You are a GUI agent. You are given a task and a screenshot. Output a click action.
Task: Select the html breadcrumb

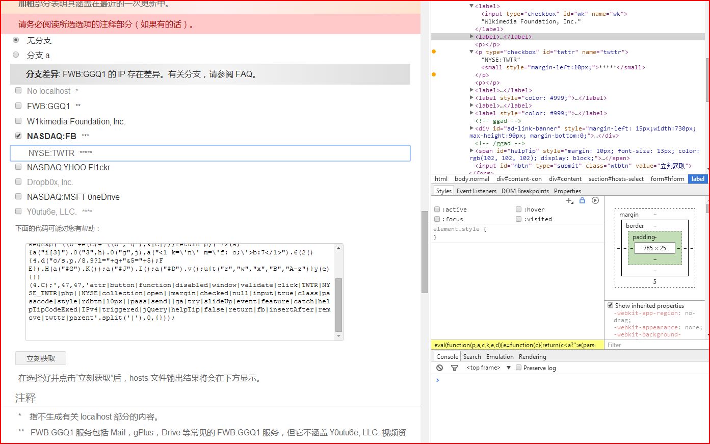tap(441, 178)
